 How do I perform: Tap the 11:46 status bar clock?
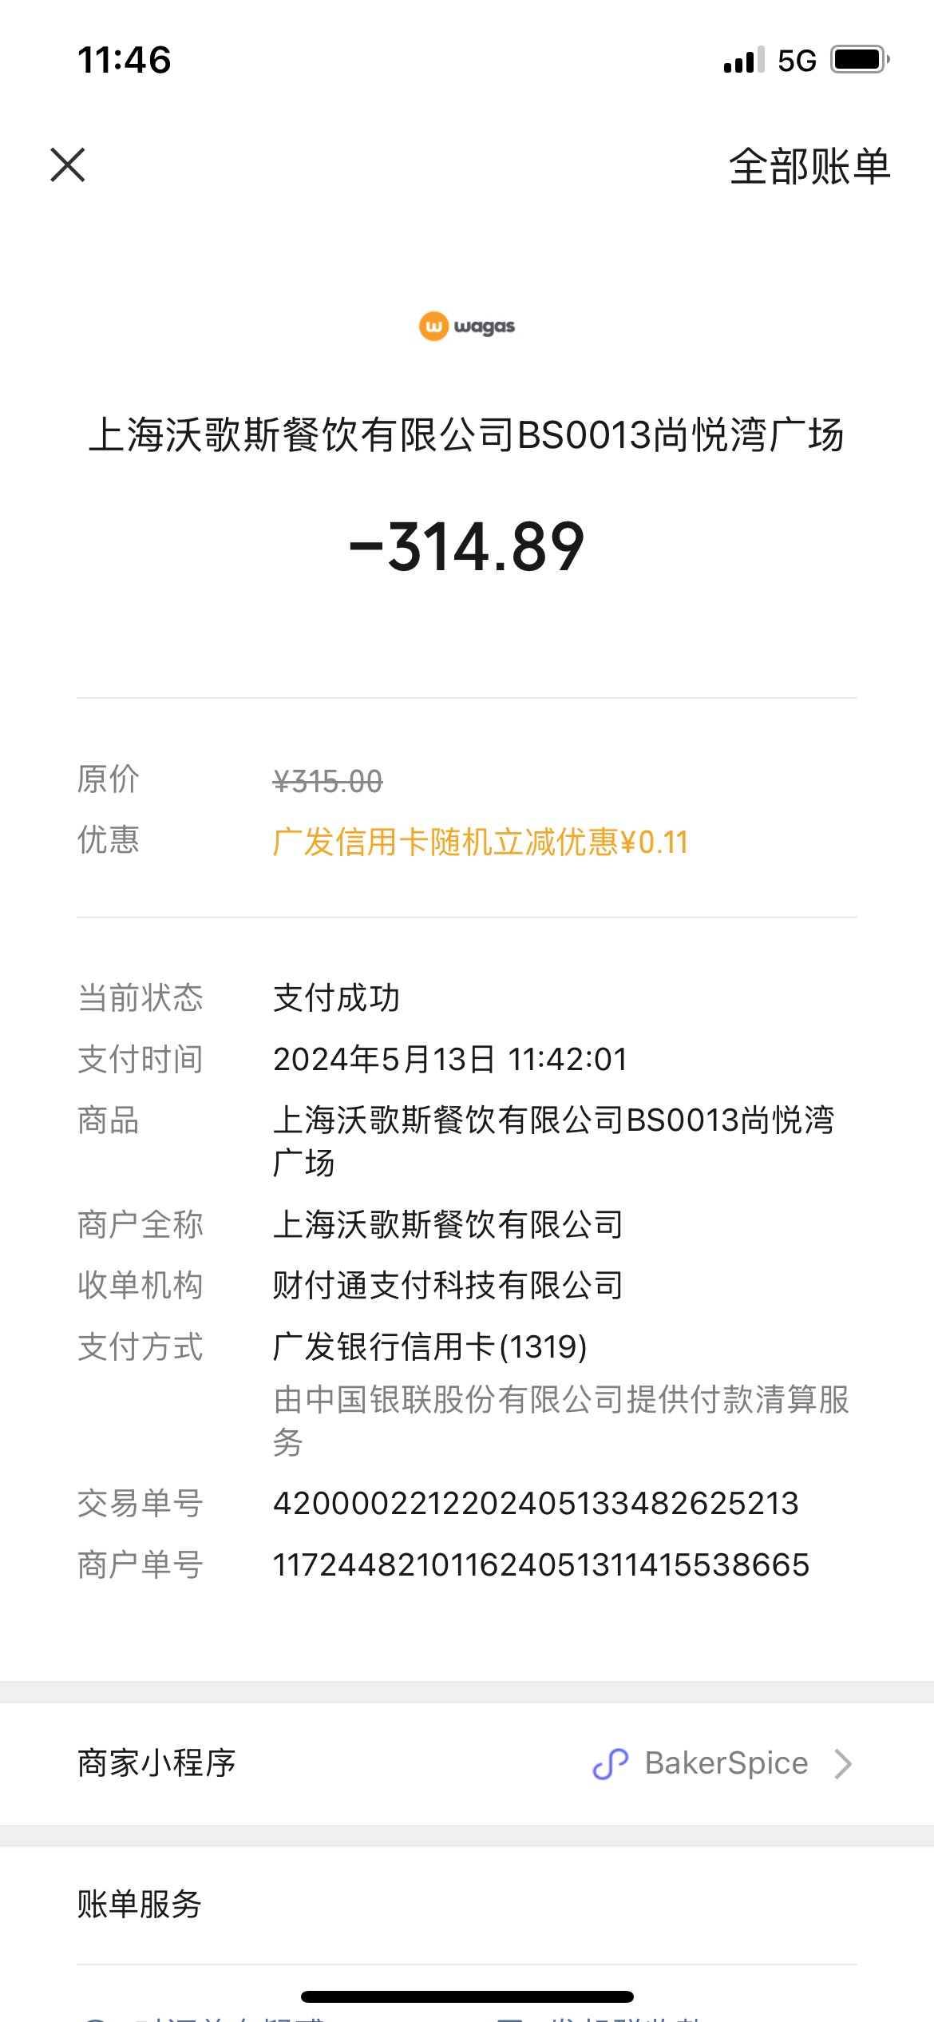(125, 61)
